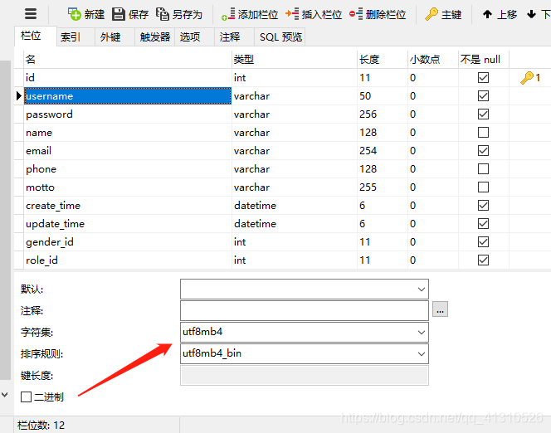The image size is (551, 433).
Task: Toggle not-null checkbox for id
Action: (x=483, y=78)
